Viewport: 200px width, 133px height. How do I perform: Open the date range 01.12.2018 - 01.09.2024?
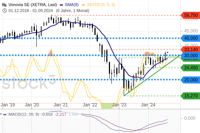(31, 10)
